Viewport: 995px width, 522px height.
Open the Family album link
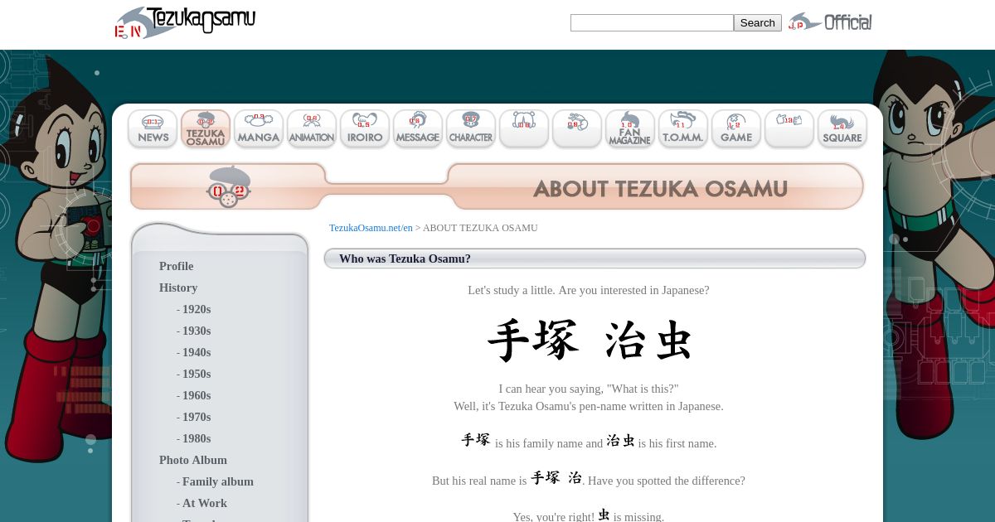[x=218, y=481]
